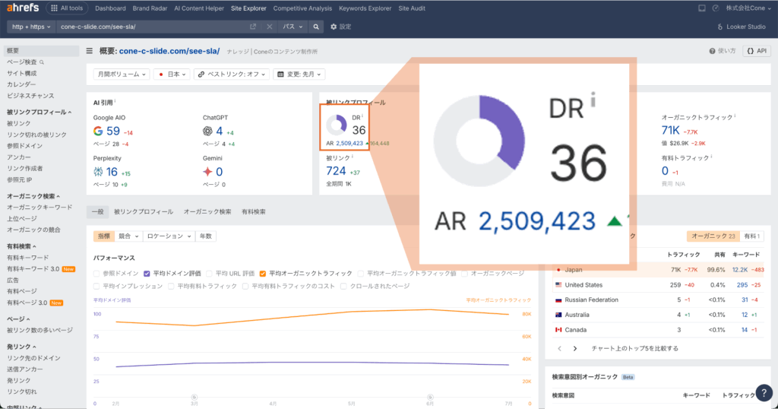Screen dimensions: 778x409
Task: Open ベストリンク: オフ dropdown
Action: (x=232, y=75)
